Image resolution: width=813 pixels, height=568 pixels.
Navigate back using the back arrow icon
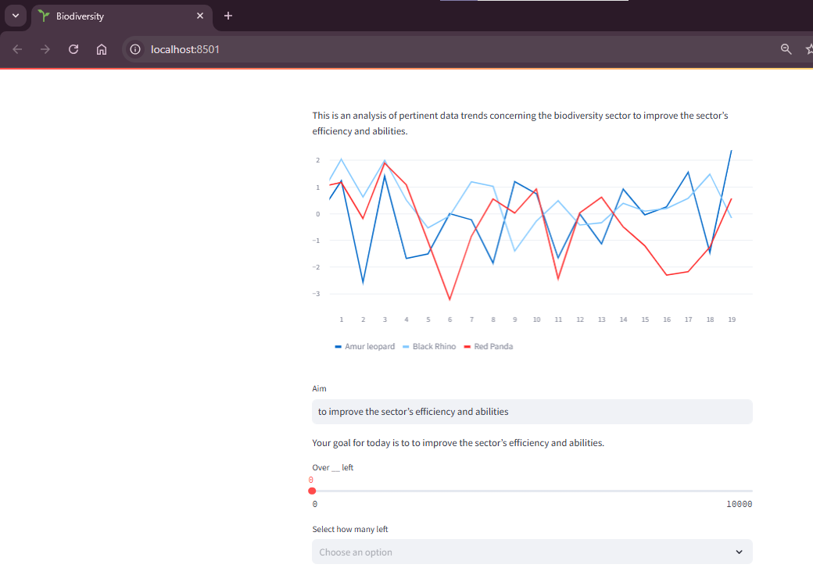point(17,49)
